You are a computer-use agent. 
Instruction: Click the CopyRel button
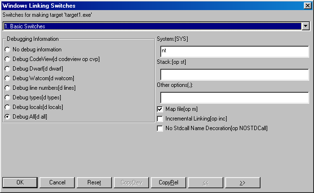168,182
